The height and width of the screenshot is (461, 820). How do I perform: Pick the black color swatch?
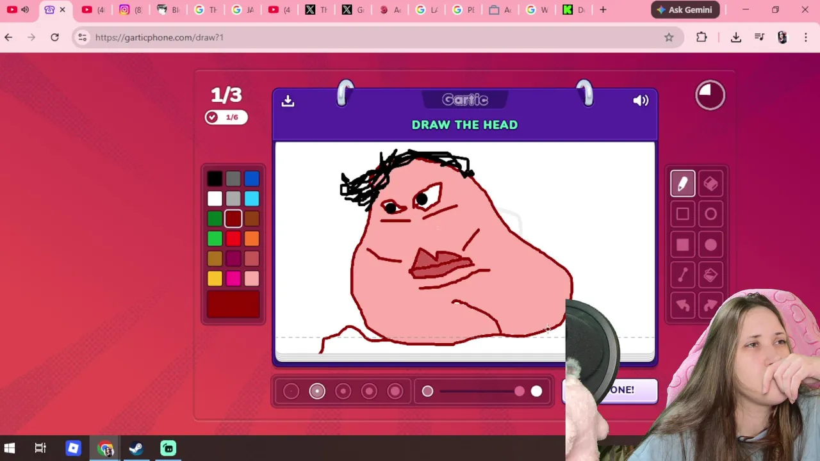(215, 179)
